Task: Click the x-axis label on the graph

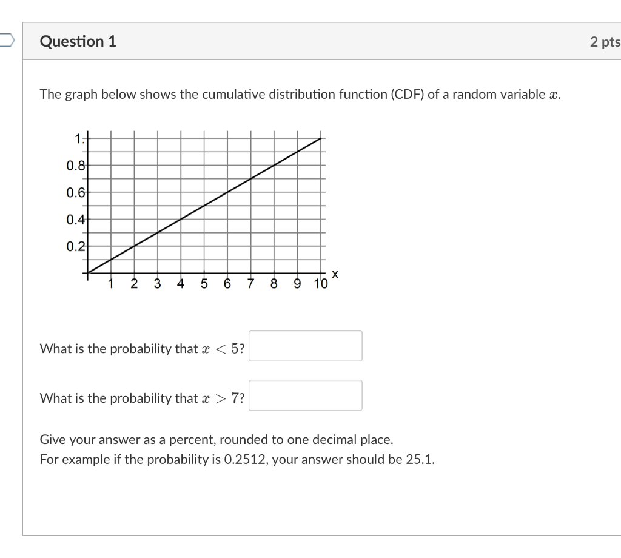Action: coord(336,274)
